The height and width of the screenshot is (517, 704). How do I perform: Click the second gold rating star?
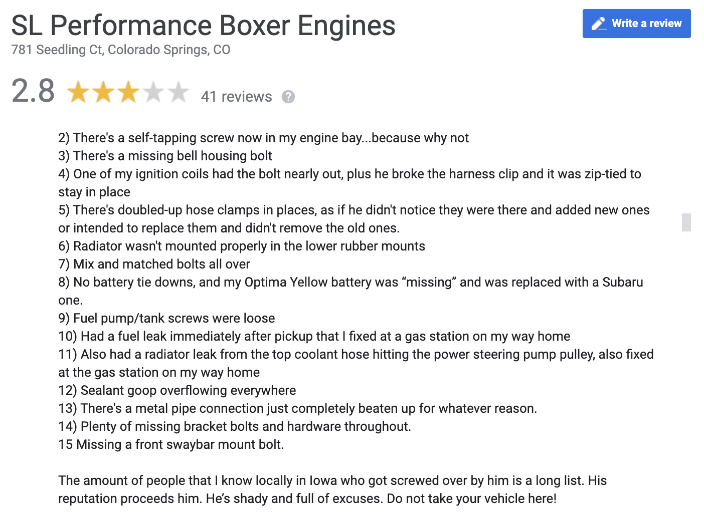(104, 93)
